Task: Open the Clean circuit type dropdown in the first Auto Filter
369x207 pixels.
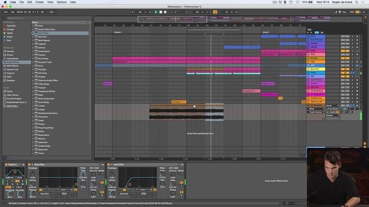Action: click(64, 190)
